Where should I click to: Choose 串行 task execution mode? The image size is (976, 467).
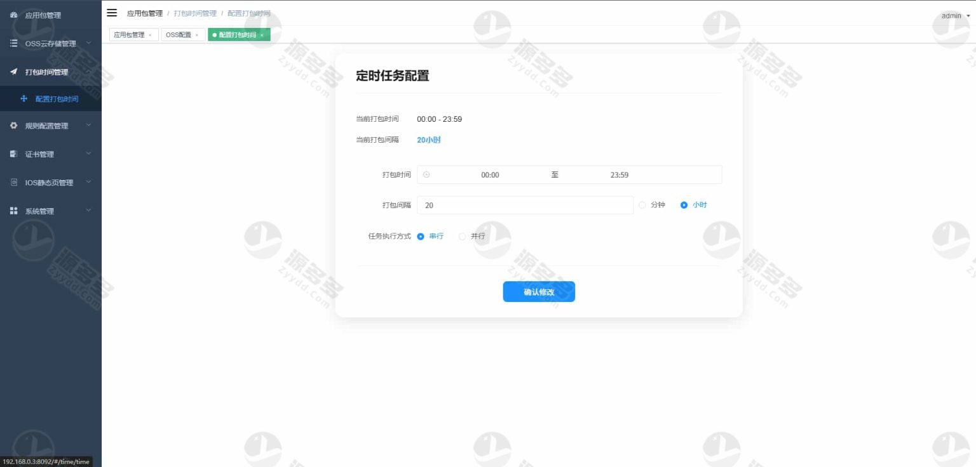click(421, 236)
